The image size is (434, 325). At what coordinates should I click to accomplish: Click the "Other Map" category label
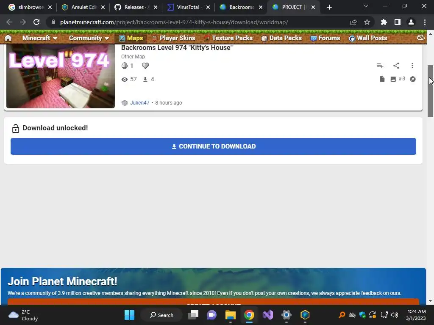[133, 57]
